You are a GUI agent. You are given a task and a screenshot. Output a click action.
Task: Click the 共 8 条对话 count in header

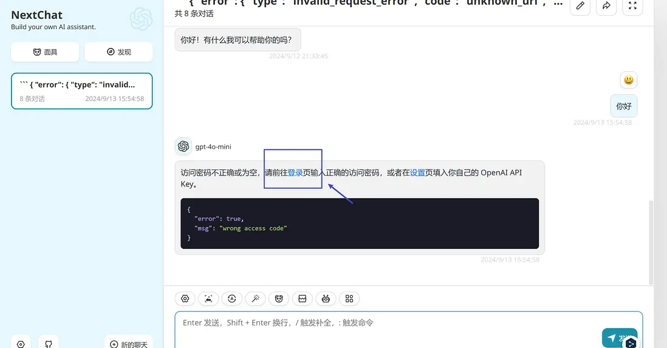click(194, 13)
